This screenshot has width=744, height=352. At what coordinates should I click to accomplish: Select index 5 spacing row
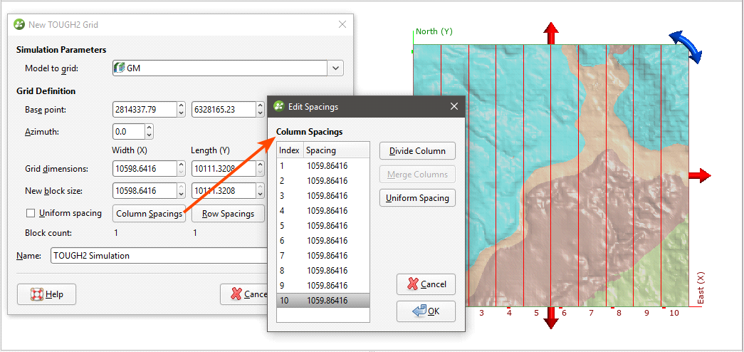pyautogui.click(x=323, y=226)
